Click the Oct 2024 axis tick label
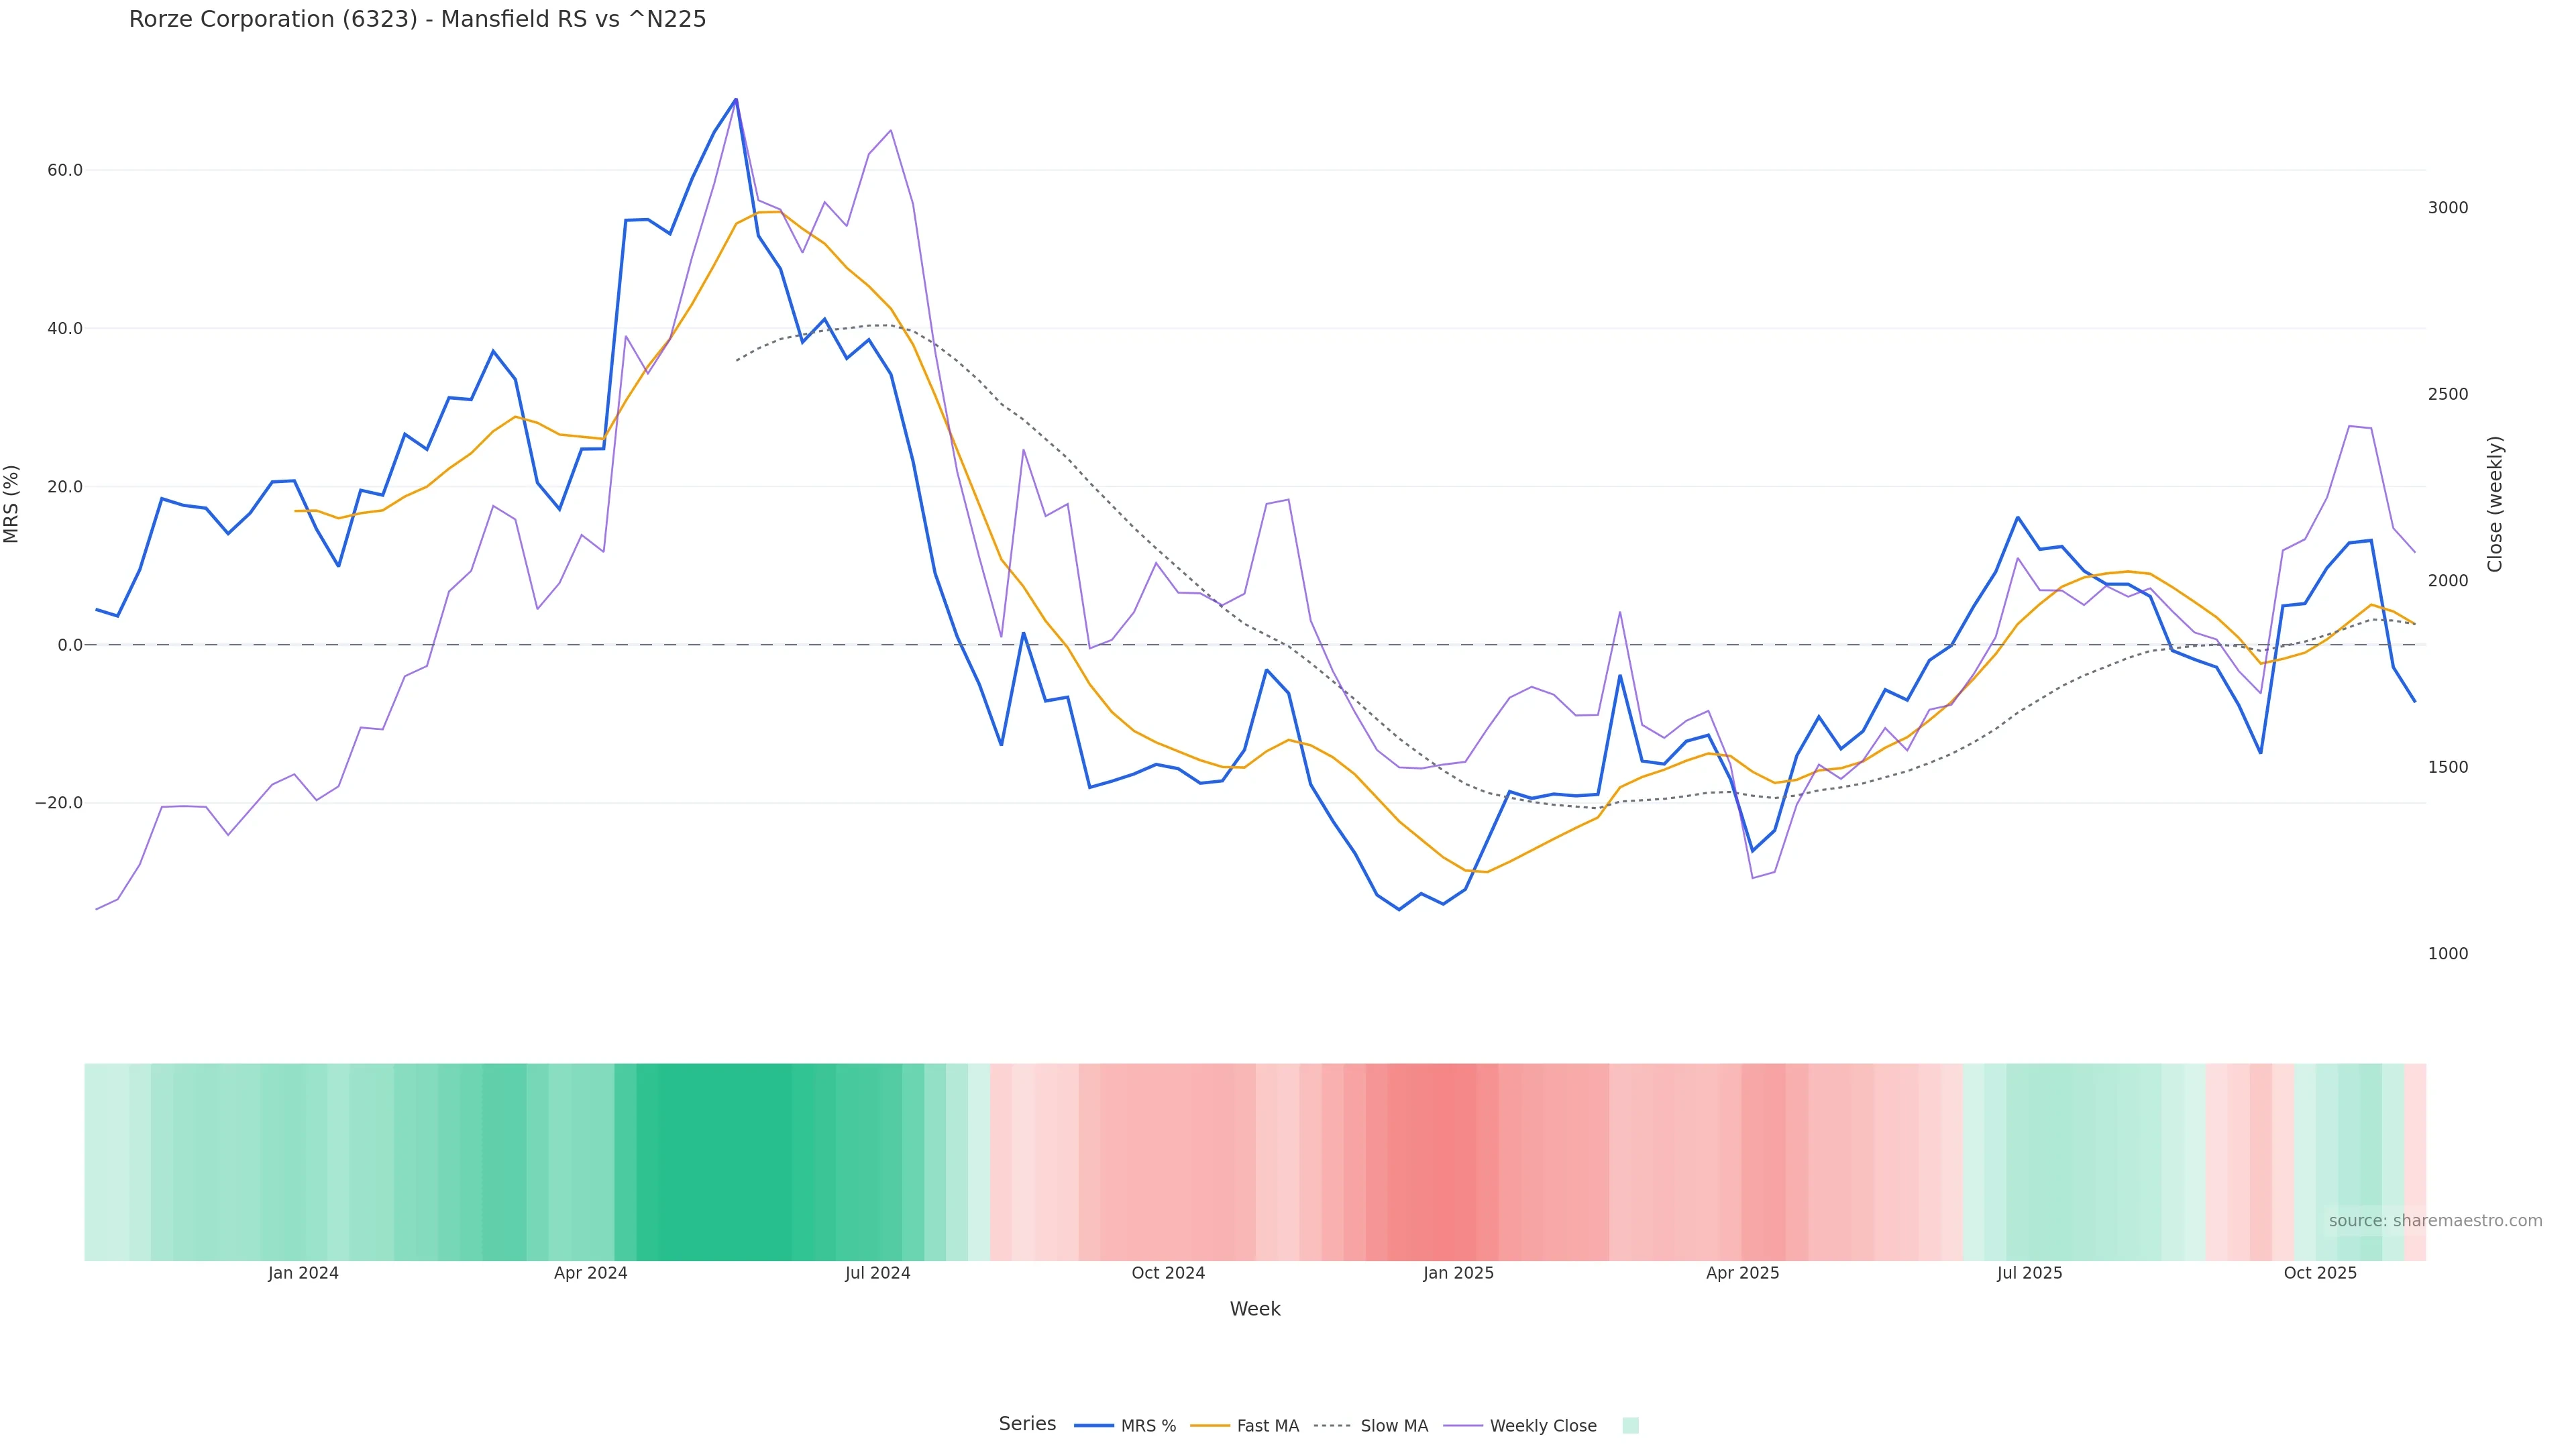The height and width of the screenshot is (1449, 2576). 1168,1273
